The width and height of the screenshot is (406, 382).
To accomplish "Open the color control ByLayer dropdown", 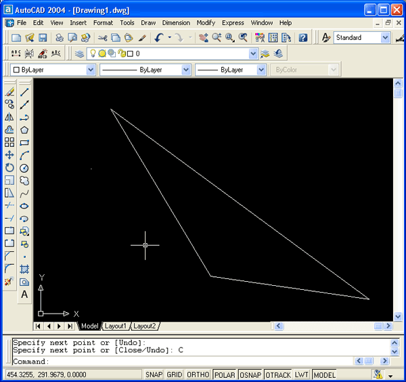I will point(91,70).
